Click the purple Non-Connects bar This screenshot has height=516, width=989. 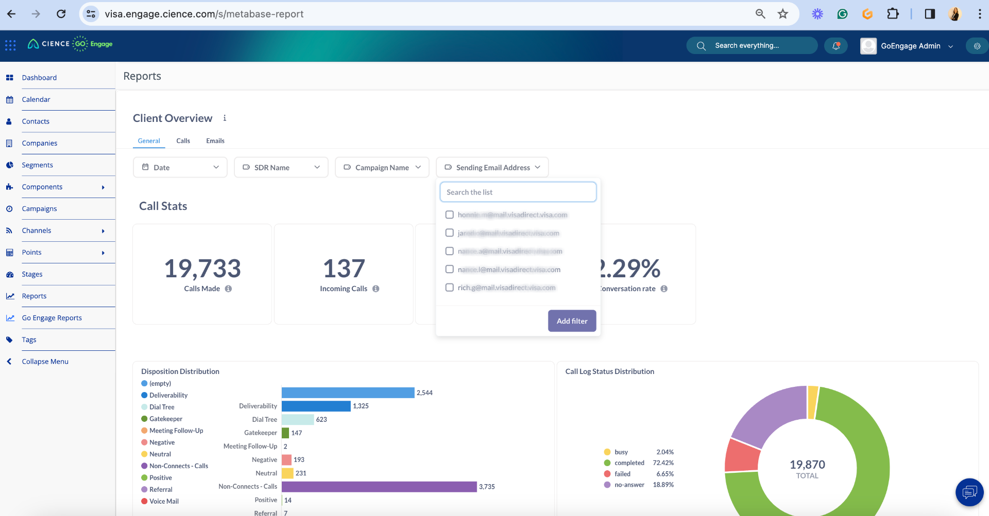point(379,487)
